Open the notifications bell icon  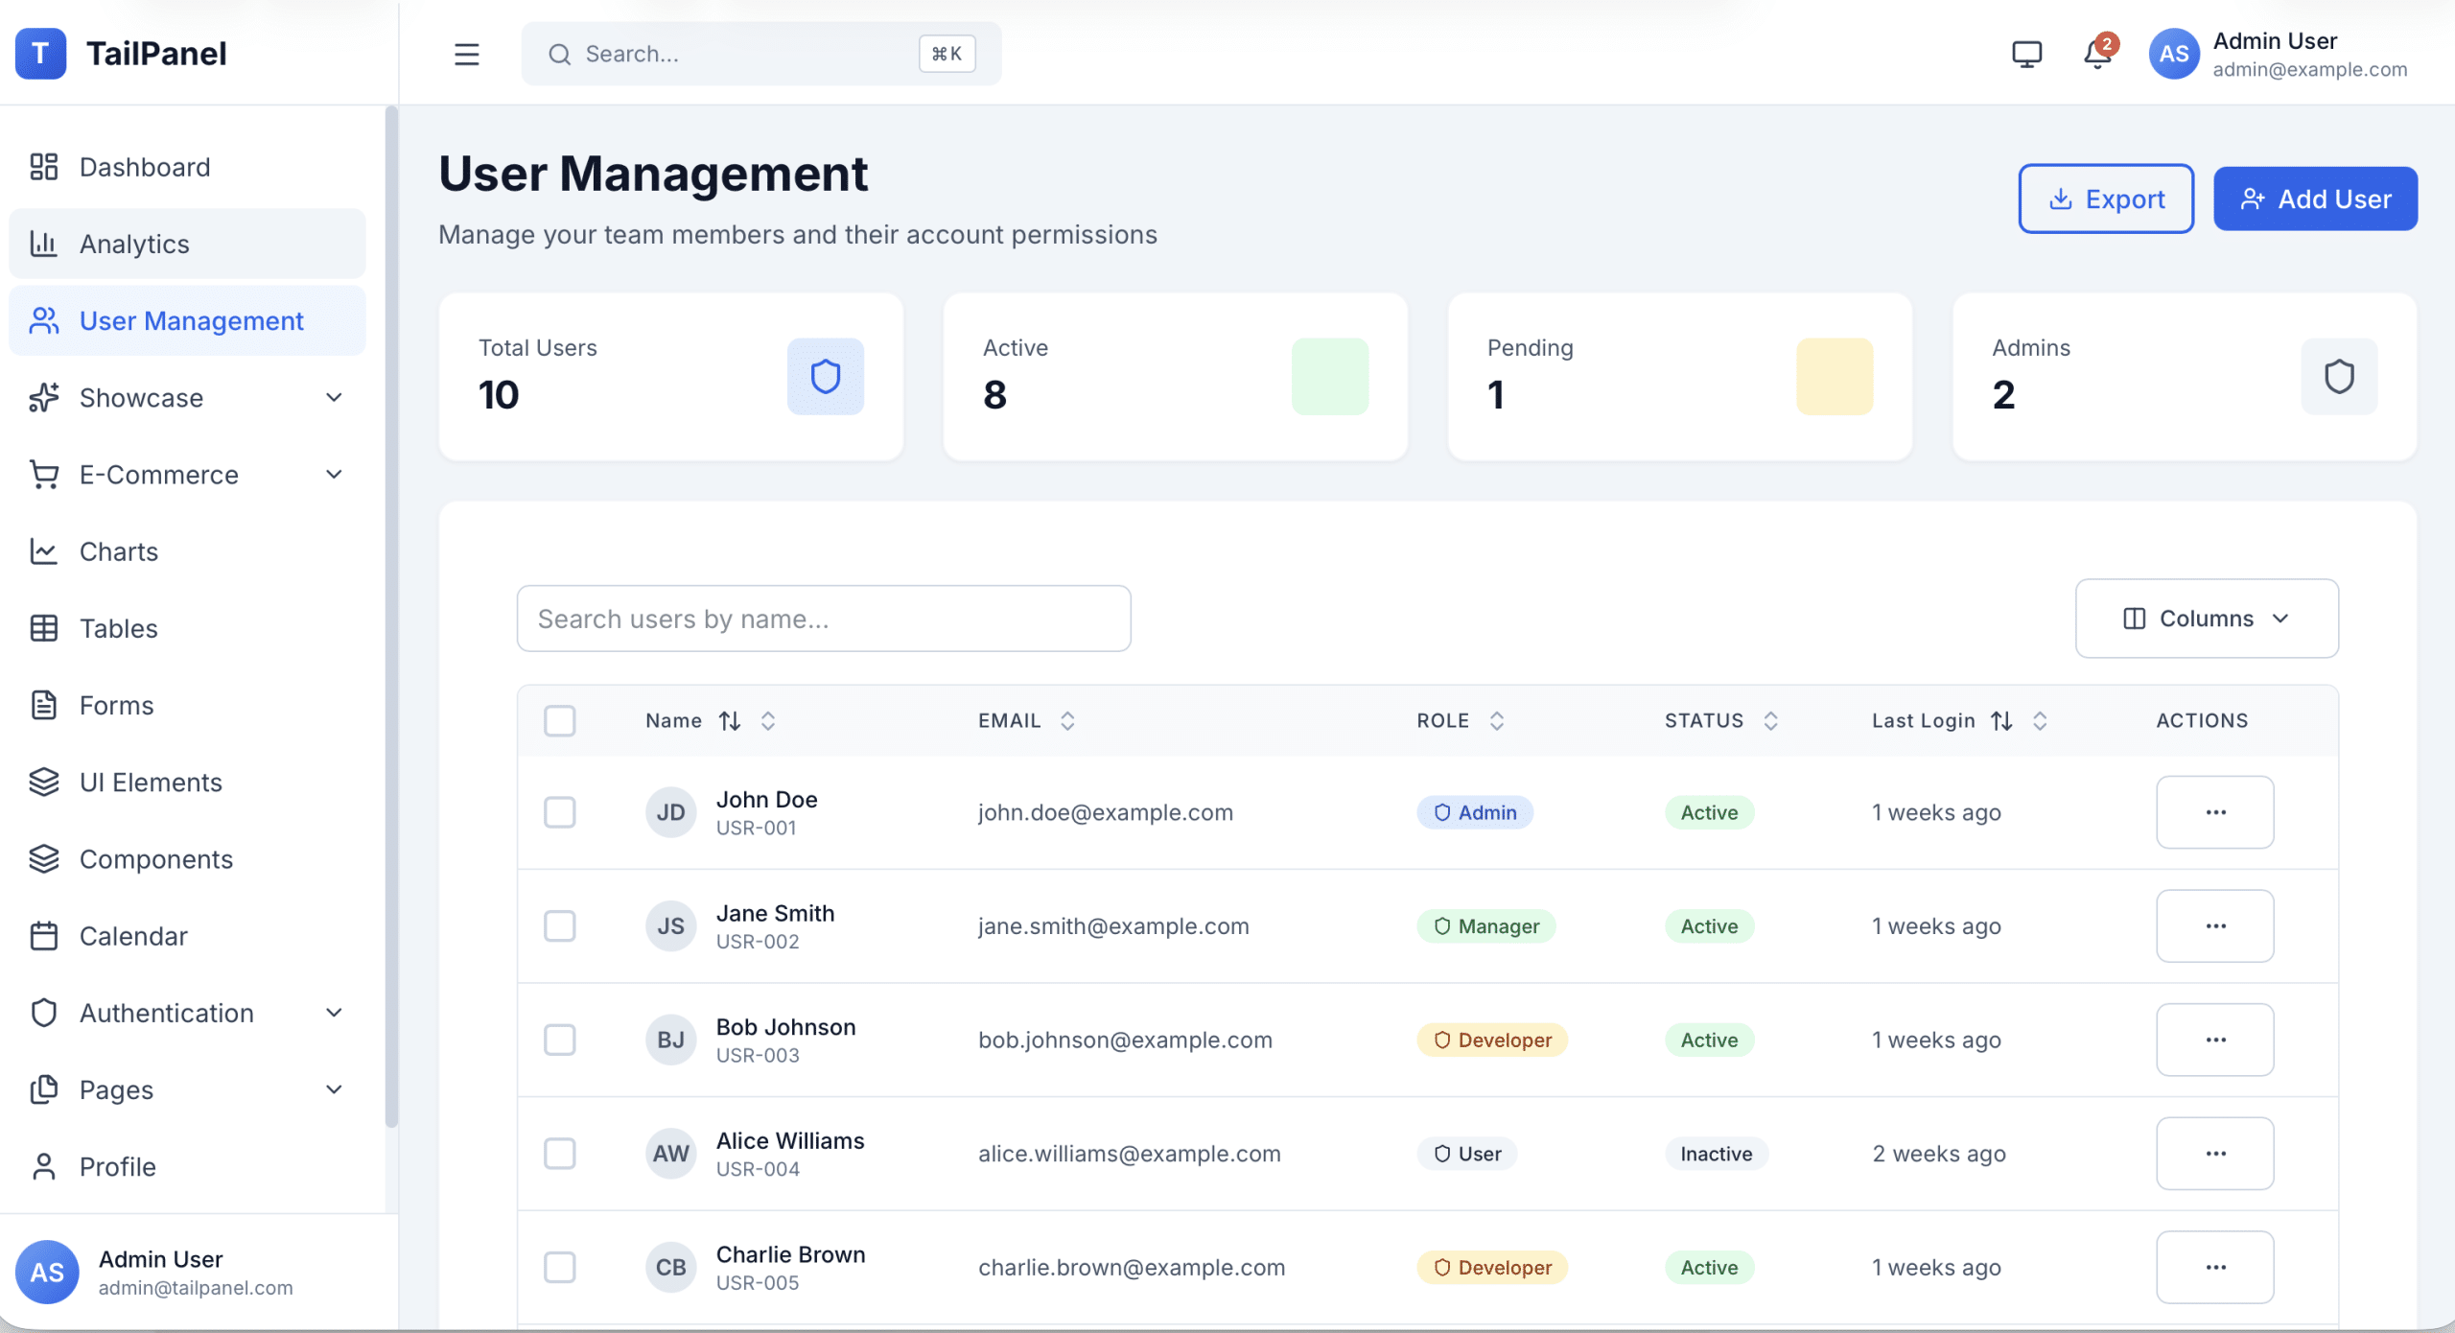[x=2097, y=55]
